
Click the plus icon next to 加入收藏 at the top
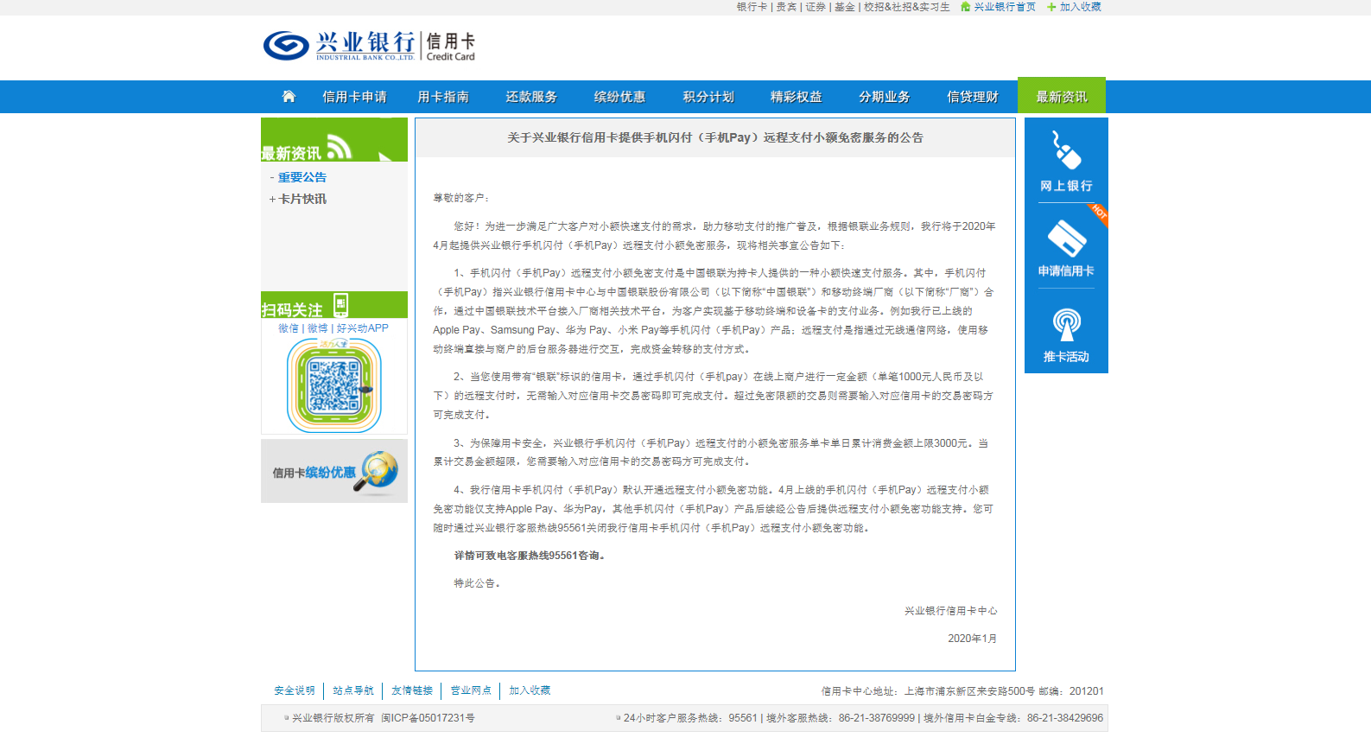tap(1051, 7)
